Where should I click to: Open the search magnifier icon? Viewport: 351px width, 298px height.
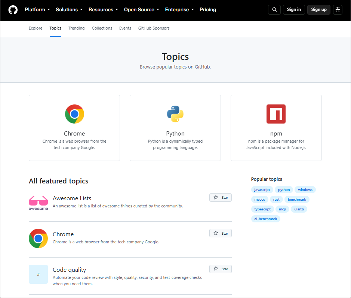(x=274, y=10)
